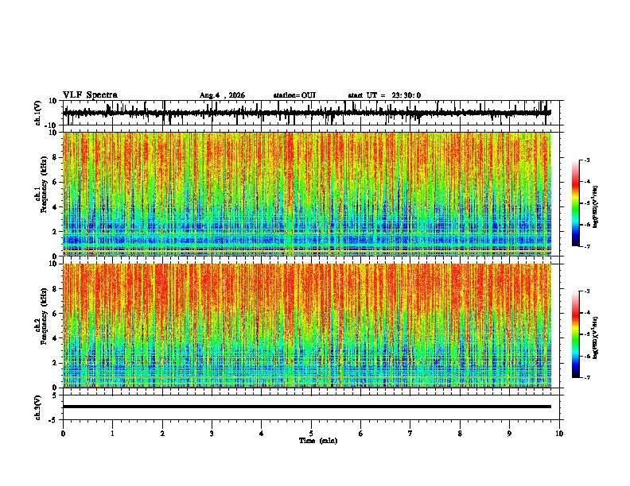Click the ch.1 color bar "log(PSD)" label

595,207
